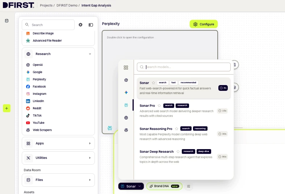
Task: Open the DFIRST logo home link
Action: tap(18, 5)
